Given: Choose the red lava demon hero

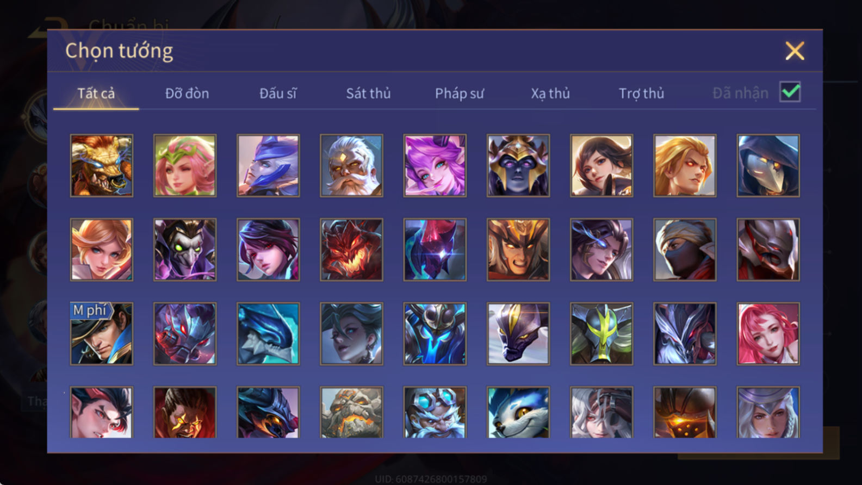Looking at the screenshot, I should [x=351, y=250].
